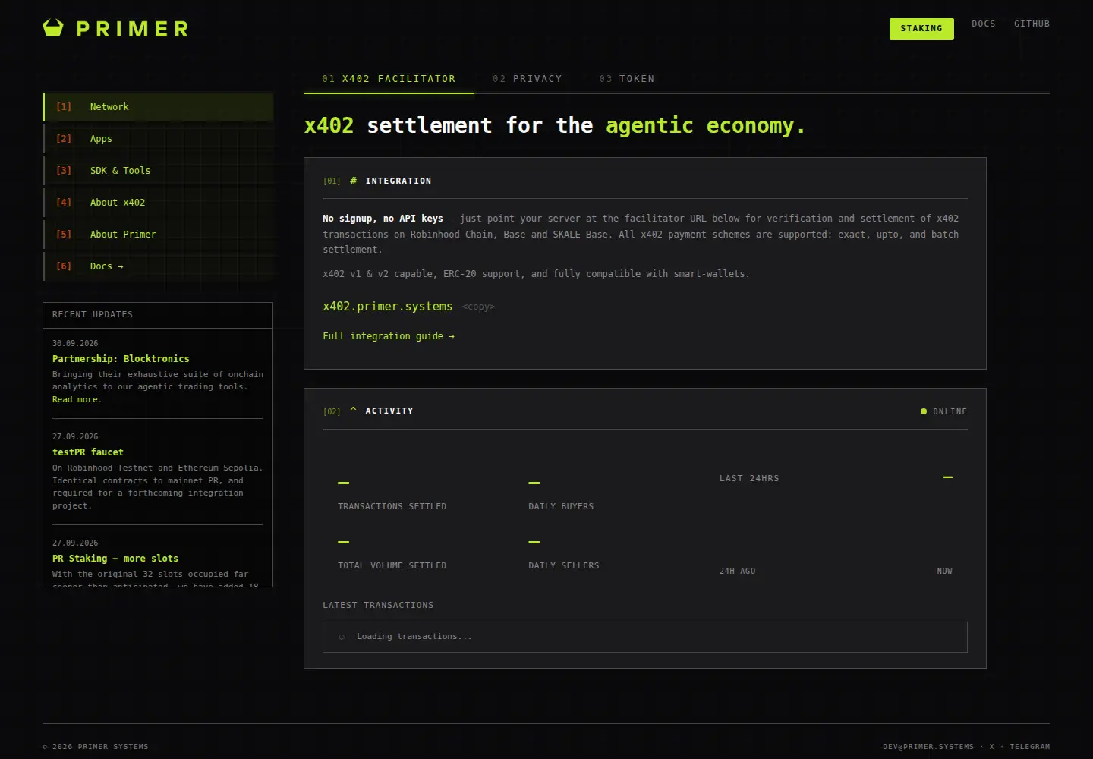Open the Staking page button

(921, 29)
